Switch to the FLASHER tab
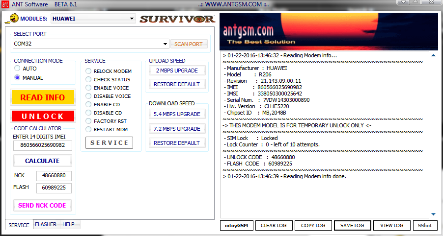This screenshot has width=443, height=236. (x=46, y=224)
